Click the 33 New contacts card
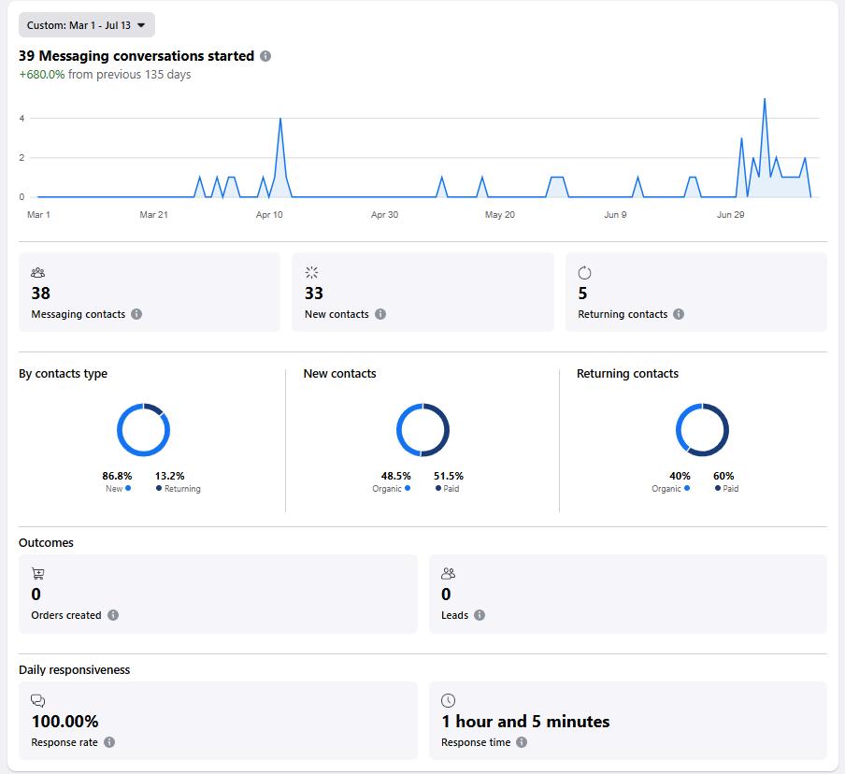This screenshot has width=845, height=774. point(422,293)
